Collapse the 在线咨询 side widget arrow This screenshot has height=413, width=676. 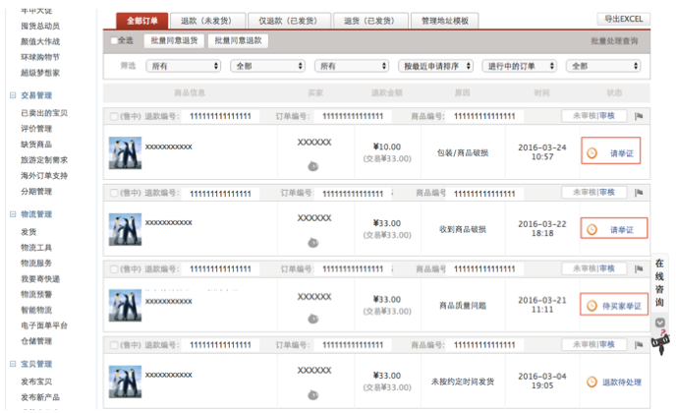coord(661,323)
